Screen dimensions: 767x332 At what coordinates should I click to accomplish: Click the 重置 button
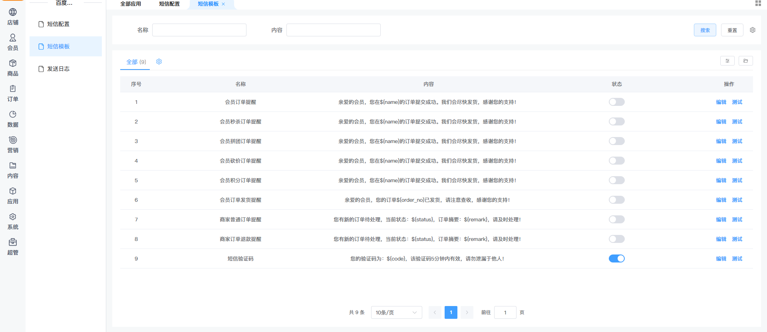pos(732,30)
